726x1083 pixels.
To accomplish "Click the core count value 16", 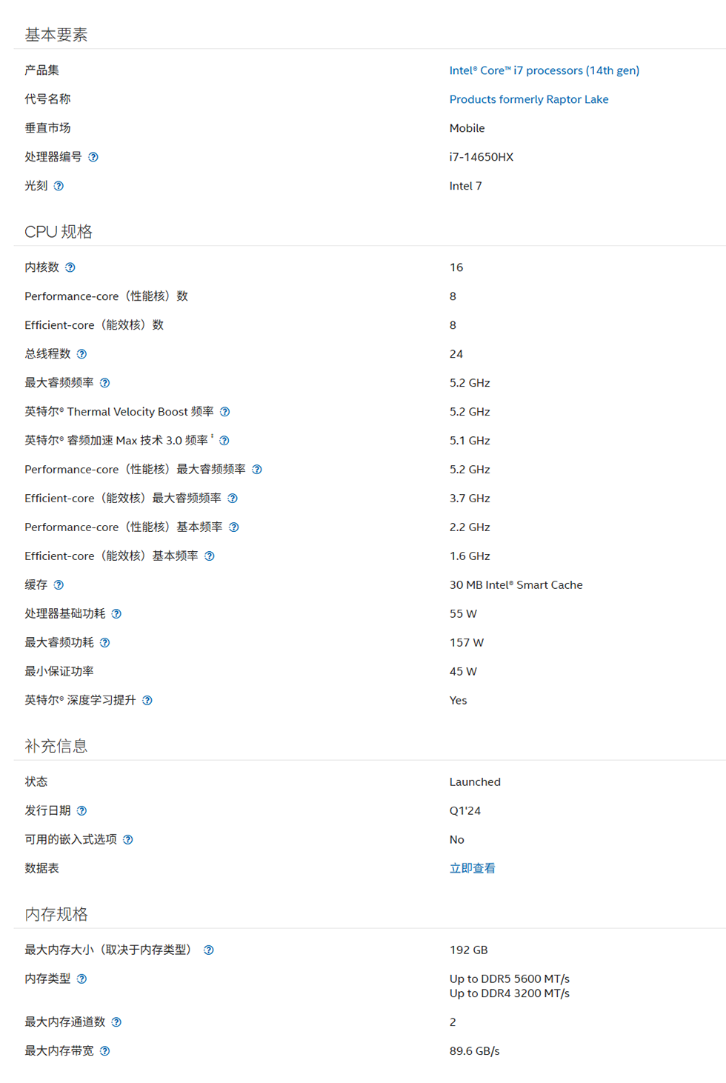I will (x=456, y=267).
